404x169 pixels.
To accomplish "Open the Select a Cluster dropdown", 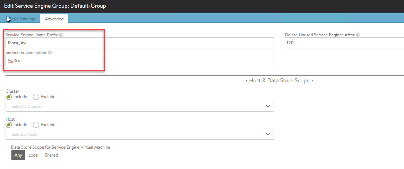I will [139, 106].
